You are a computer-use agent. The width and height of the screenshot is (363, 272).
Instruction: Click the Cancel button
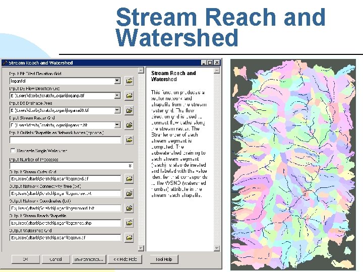click(x=56, y=259)
